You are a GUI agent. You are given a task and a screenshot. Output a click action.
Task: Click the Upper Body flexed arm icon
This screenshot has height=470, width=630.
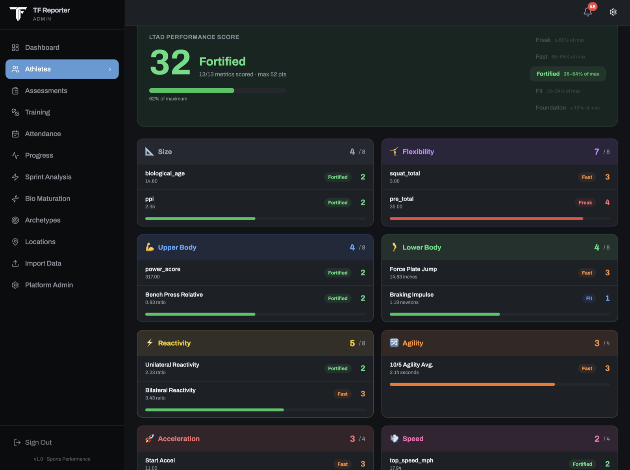coord(150,247)
